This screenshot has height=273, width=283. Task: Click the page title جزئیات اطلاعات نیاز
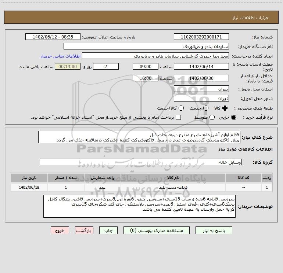[251, 18]
